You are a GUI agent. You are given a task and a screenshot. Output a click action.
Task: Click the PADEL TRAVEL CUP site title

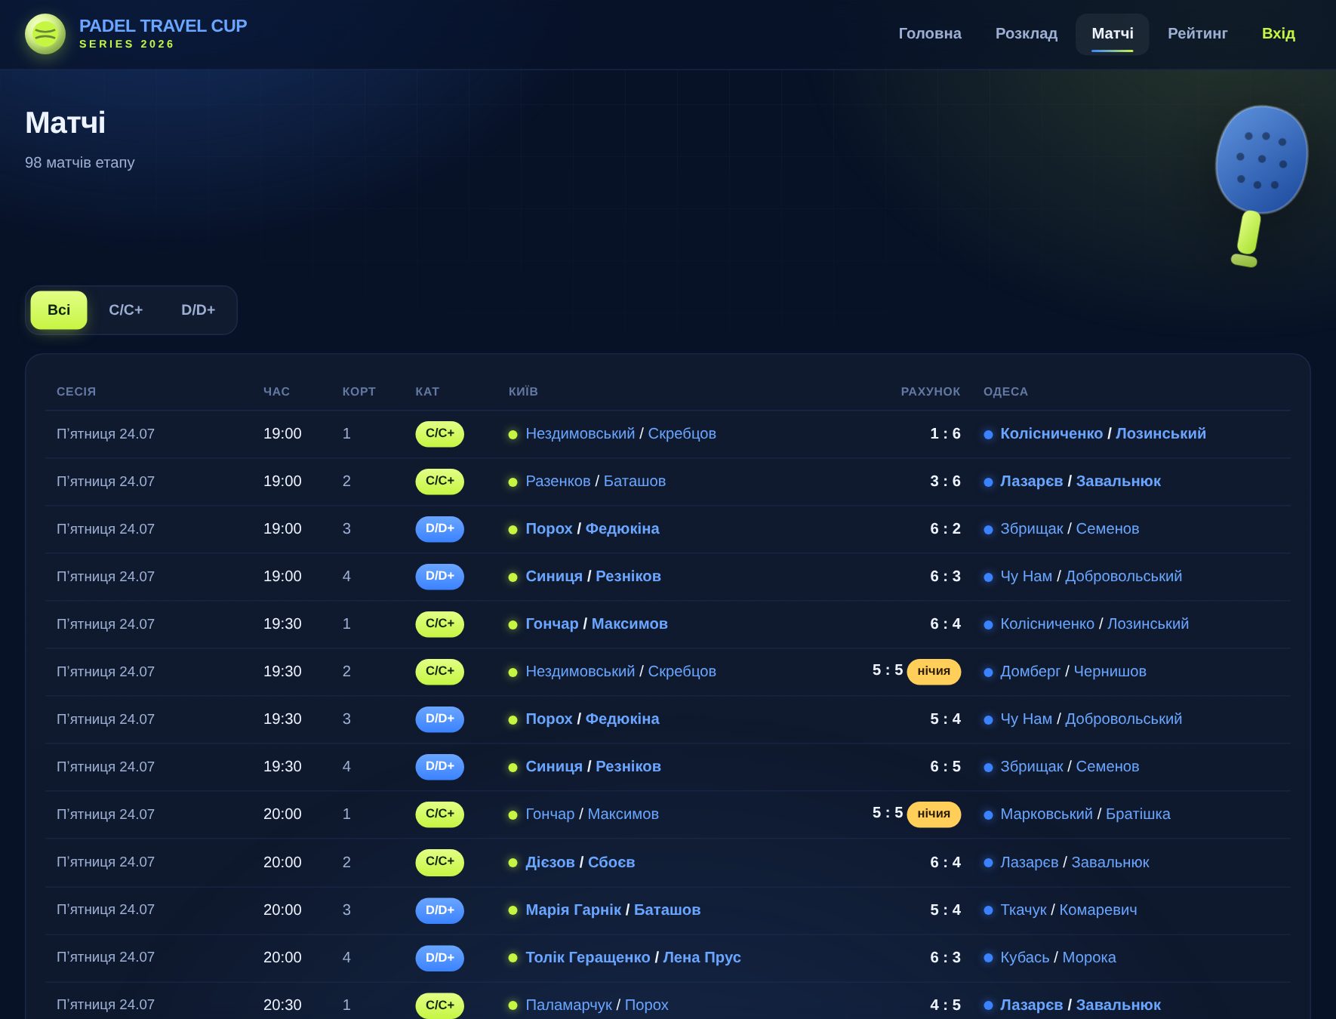(x=163, y=26)
